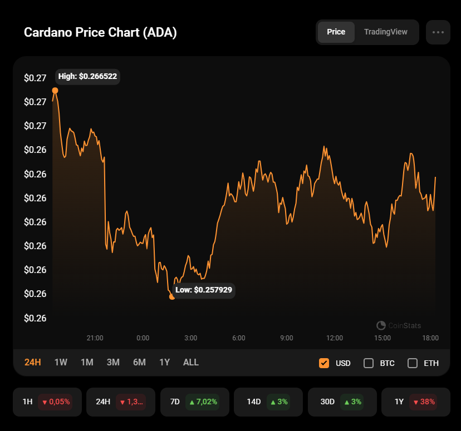Click the 7D green up-arrow percentage badge
The height and width of the screenshot is (431, 461).
click(x=202, y=402)
